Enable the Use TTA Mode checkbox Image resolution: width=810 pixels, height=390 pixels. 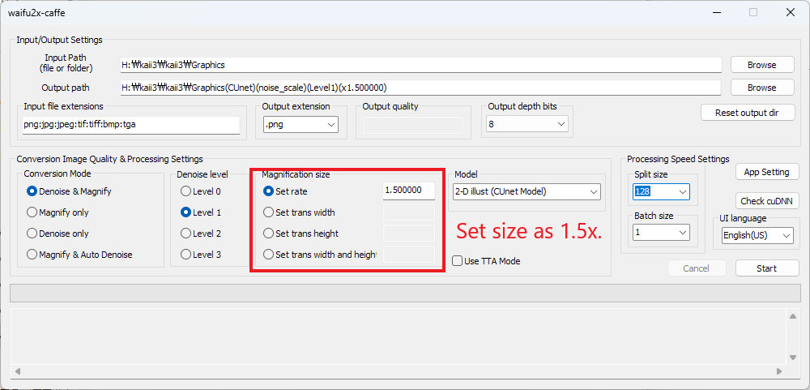pos(486,261)
